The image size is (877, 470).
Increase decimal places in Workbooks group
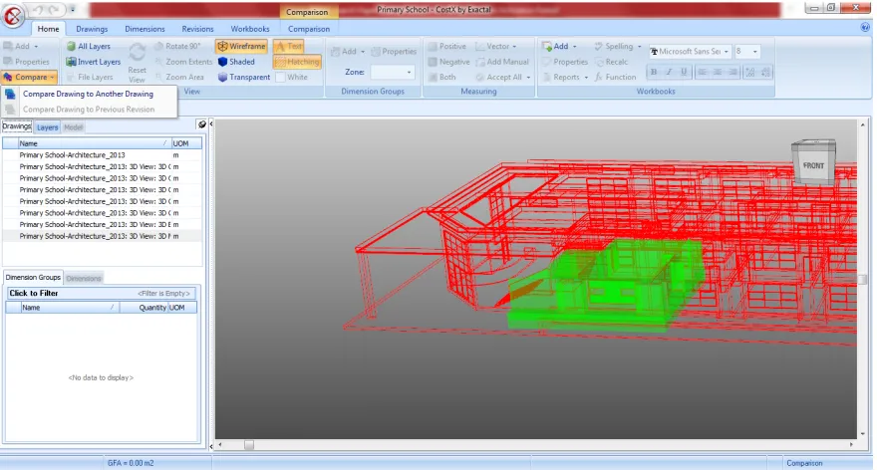coord(750,72)
